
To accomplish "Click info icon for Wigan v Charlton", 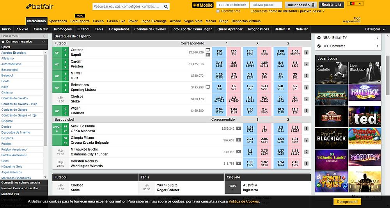I will (307, 111).
